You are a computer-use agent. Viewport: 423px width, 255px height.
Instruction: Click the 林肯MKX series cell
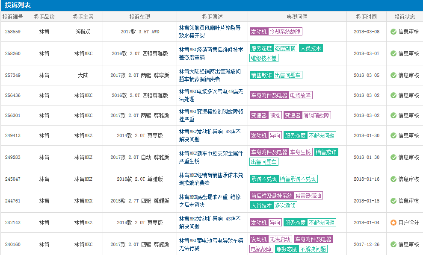point(83,201)
